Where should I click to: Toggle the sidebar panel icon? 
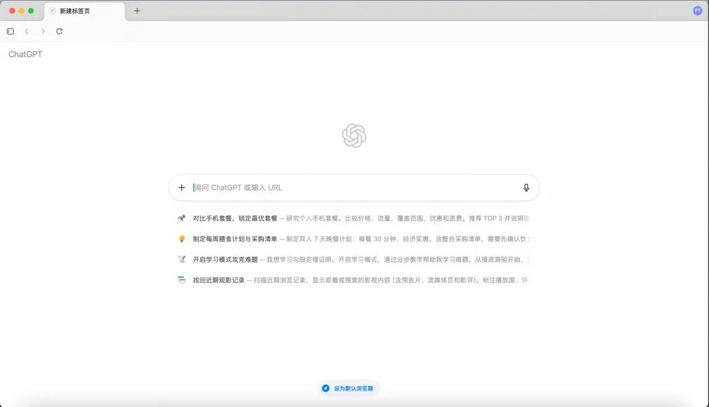click(11, 32)
